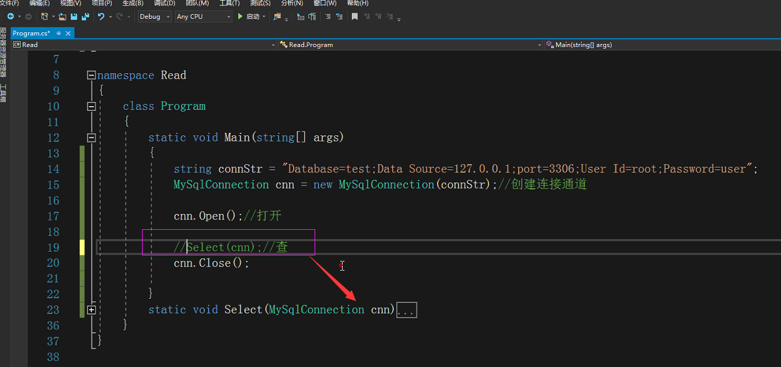
Task: Undo the last edit via the toolbar arrow
Action: click(x=101, y=16)
